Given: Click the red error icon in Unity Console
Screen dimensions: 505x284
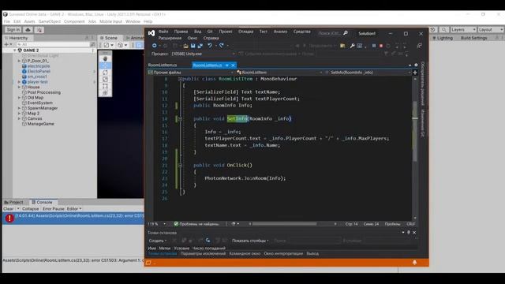Looking at the screenshot, I should coord(9,218).
